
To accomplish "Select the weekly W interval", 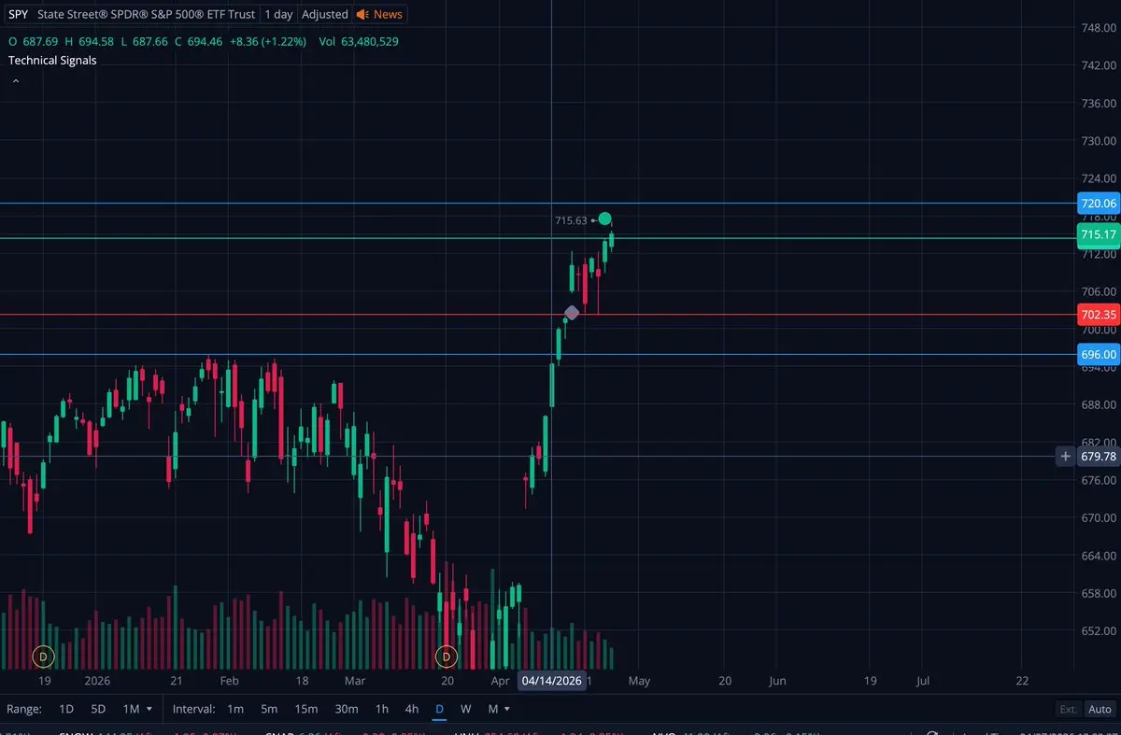I will [x=465, y=709].
